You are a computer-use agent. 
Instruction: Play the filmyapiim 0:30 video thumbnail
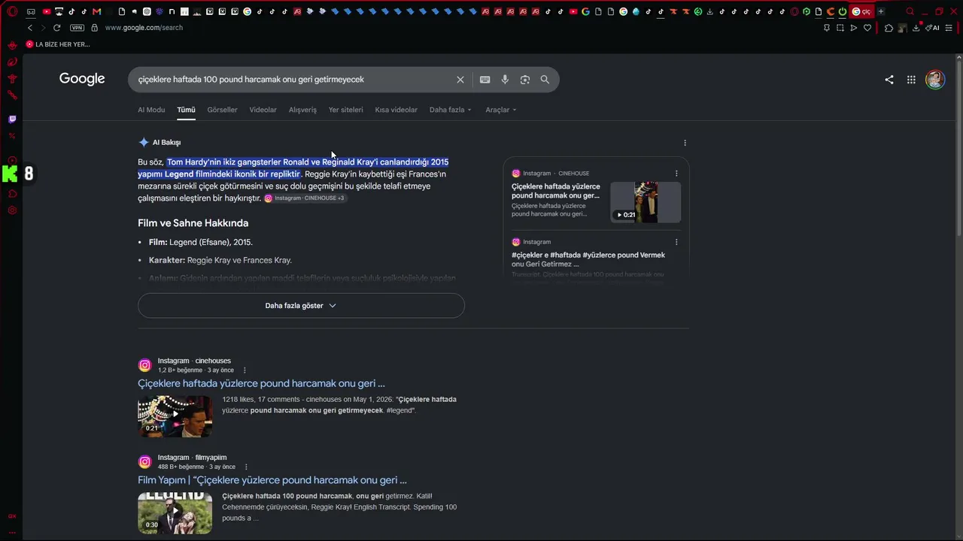[175, 513]
